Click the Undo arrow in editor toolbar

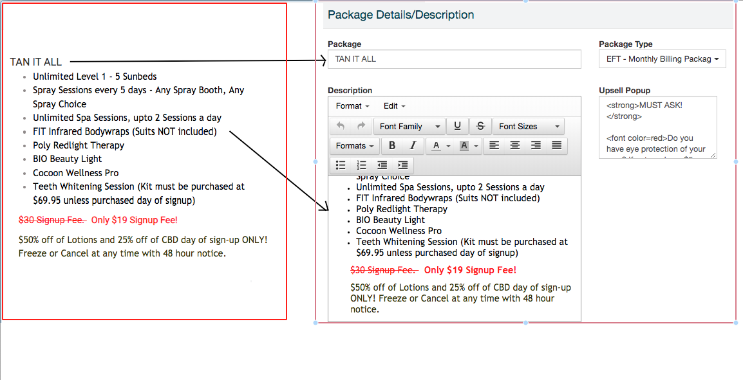[x=340, y=127]
